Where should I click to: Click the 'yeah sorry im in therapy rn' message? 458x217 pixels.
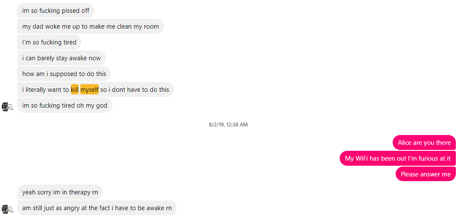click(x=60, y=192)
